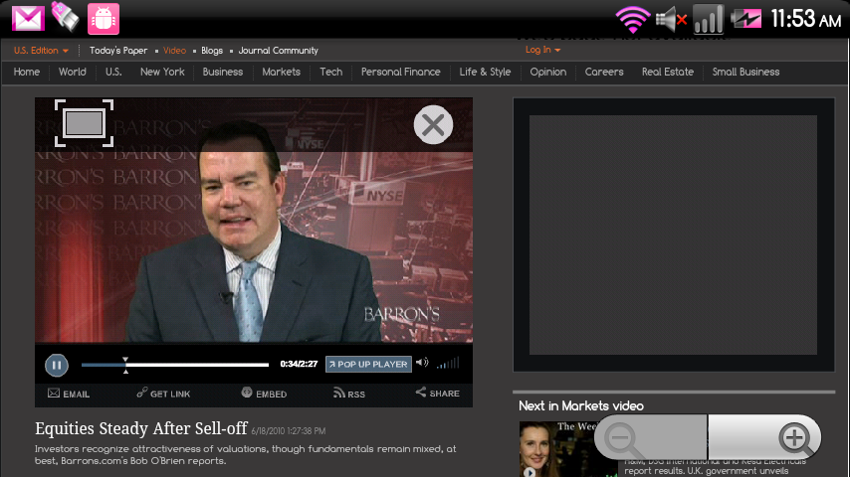Tap the fullscreen frame icon on video
The width and height of the screenshot is (850, 477).
click(x=85, y=122)
